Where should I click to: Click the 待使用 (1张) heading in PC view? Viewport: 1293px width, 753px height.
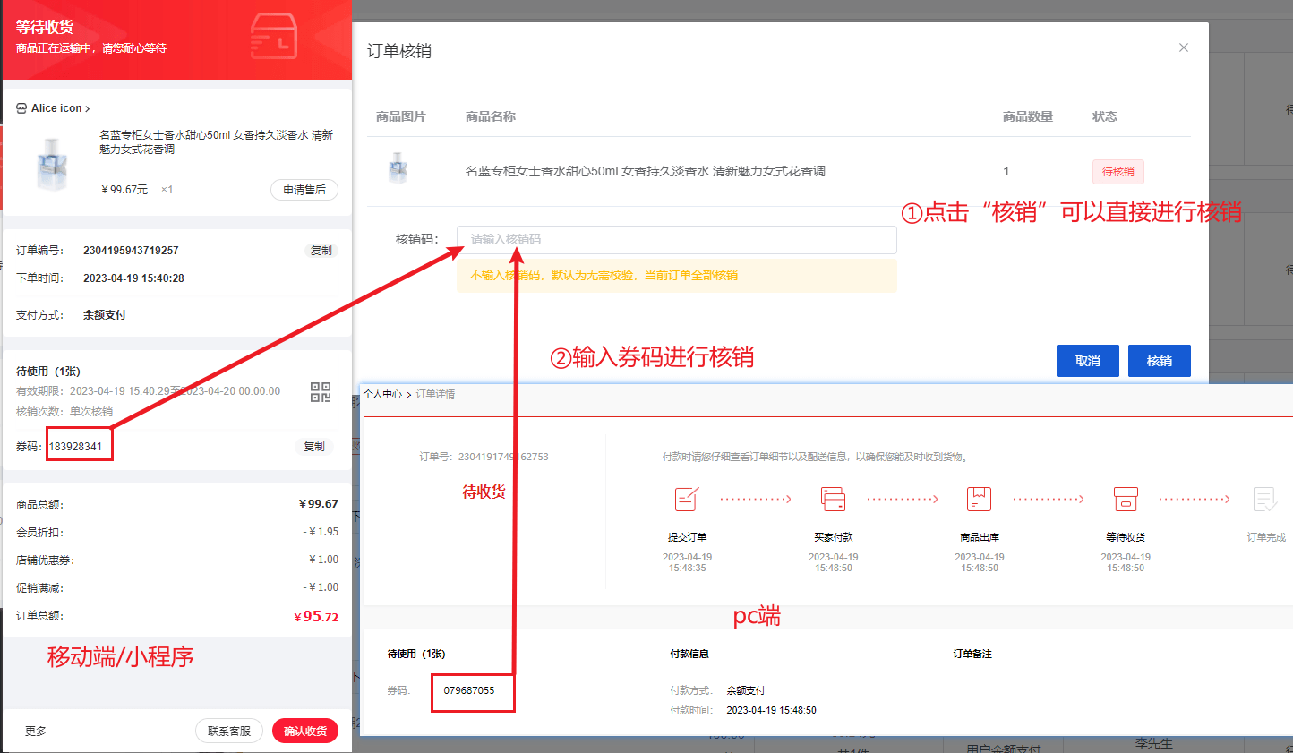coord(415,655)
